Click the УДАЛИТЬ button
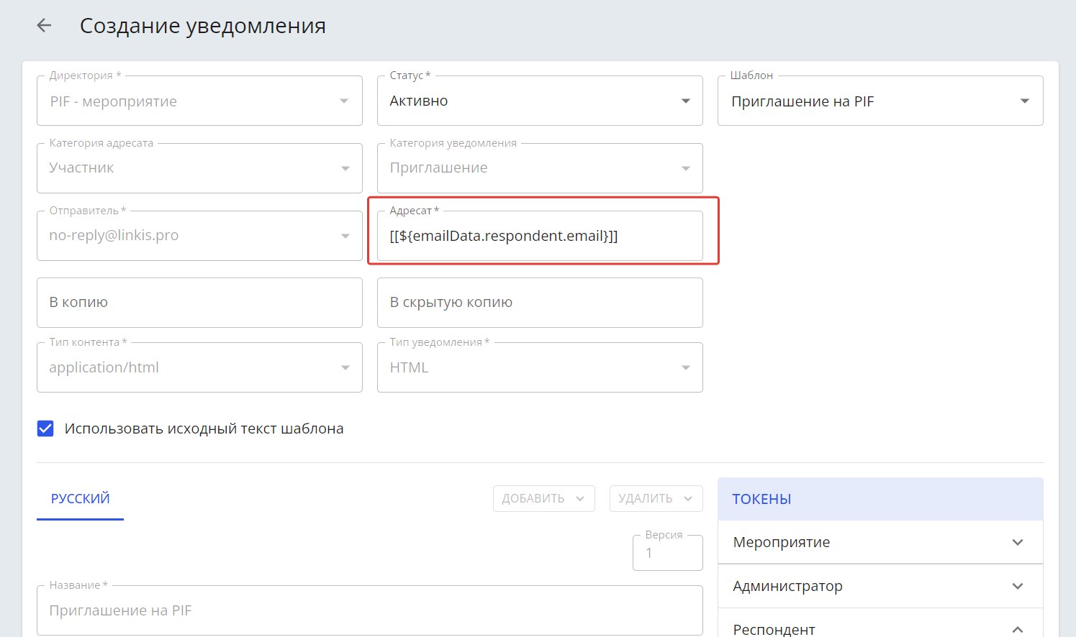 [x=656, y=499]
